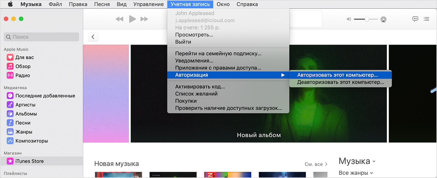The width and height of the screenshot is (437, 178).
Task: Click the См. все link
Action: coord(316,164)
